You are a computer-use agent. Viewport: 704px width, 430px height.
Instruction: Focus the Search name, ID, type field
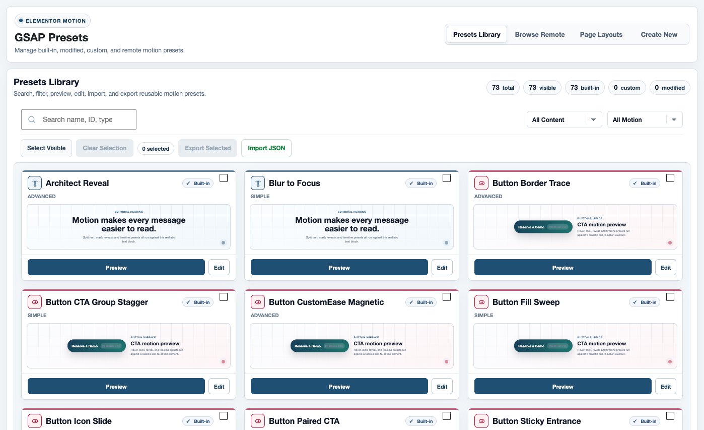coord(79,119)
